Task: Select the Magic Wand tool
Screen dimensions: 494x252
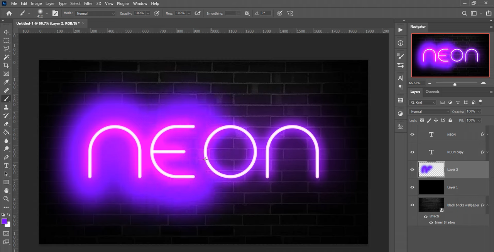Action: (6, 57)
